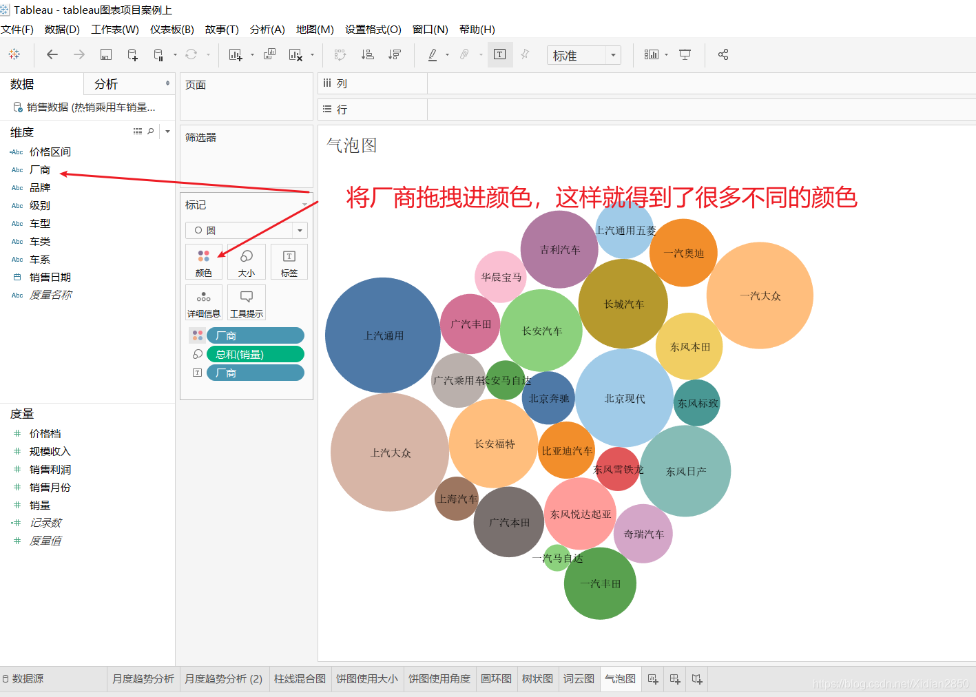Click the clear sheet icon
Screen dimensions: 976x697
click(x=295, y=54)
